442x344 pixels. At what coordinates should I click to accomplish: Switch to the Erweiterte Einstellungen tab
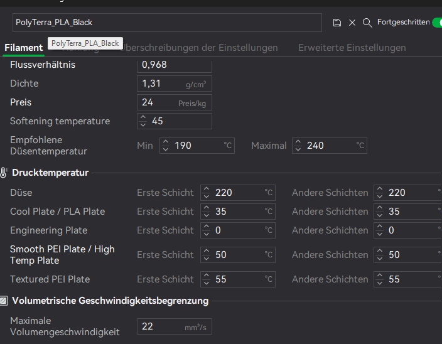point(352,48)
